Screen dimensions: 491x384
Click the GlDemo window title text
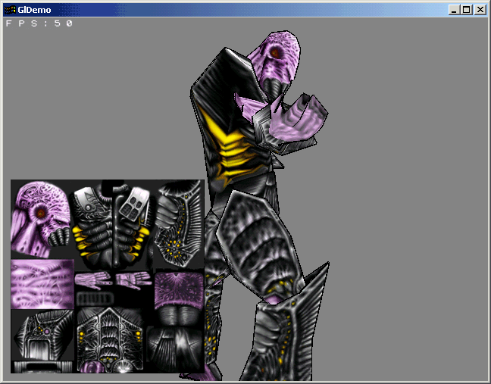(x=34, y=10)
